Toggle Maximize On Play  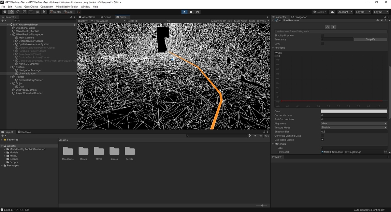coord(222,21)
